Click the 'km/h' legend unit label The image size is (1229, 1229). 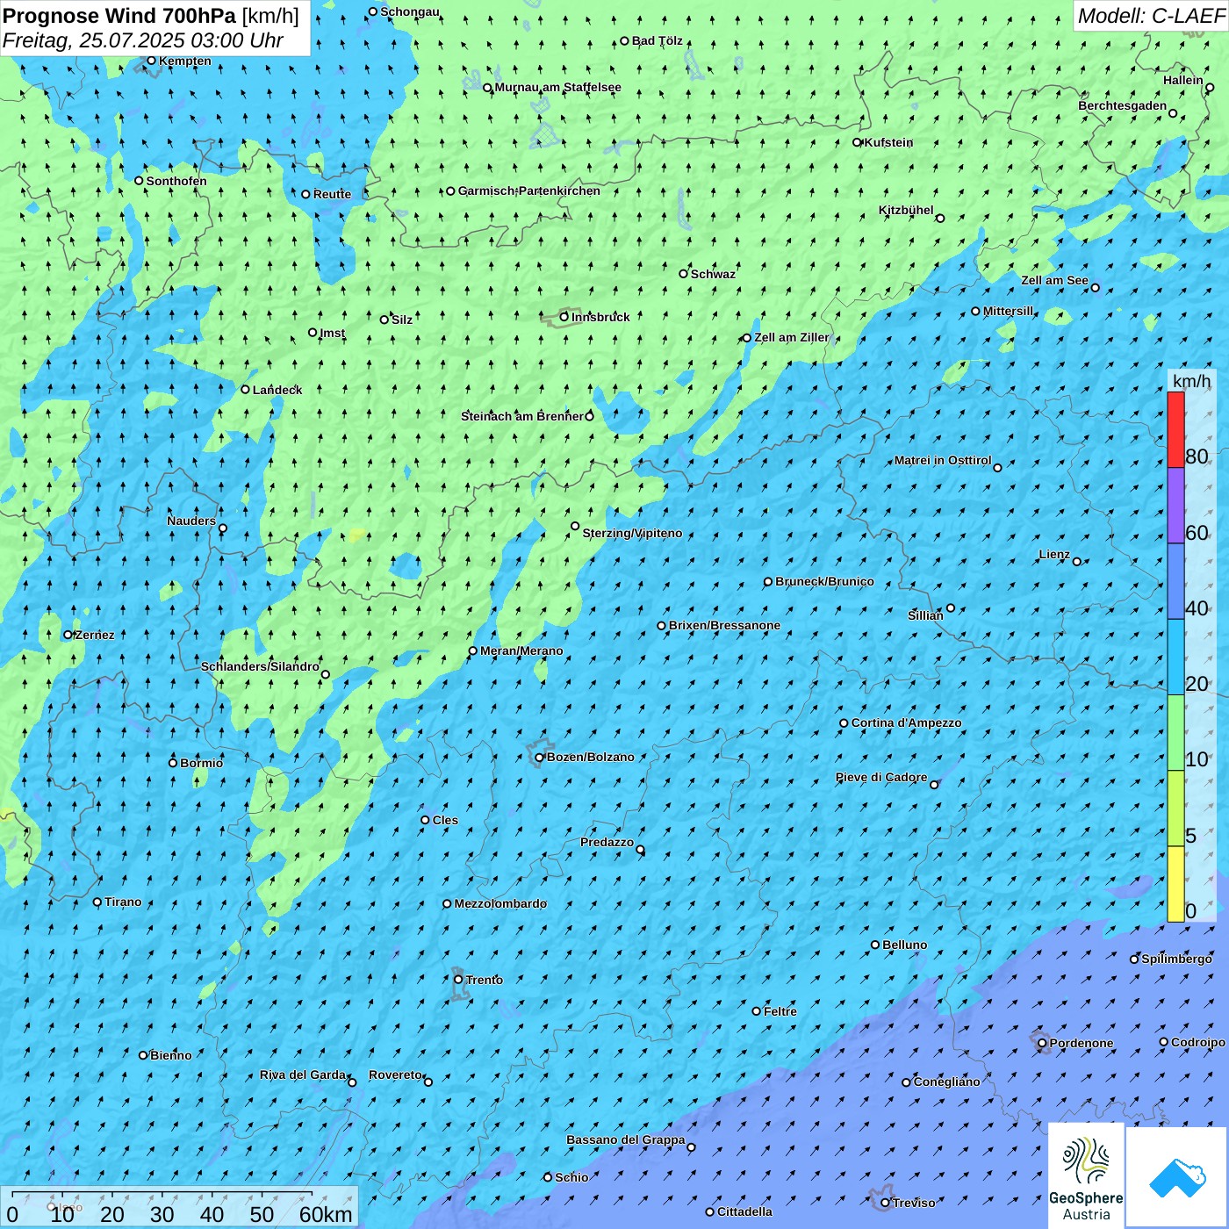click(x=1192, y=381)
